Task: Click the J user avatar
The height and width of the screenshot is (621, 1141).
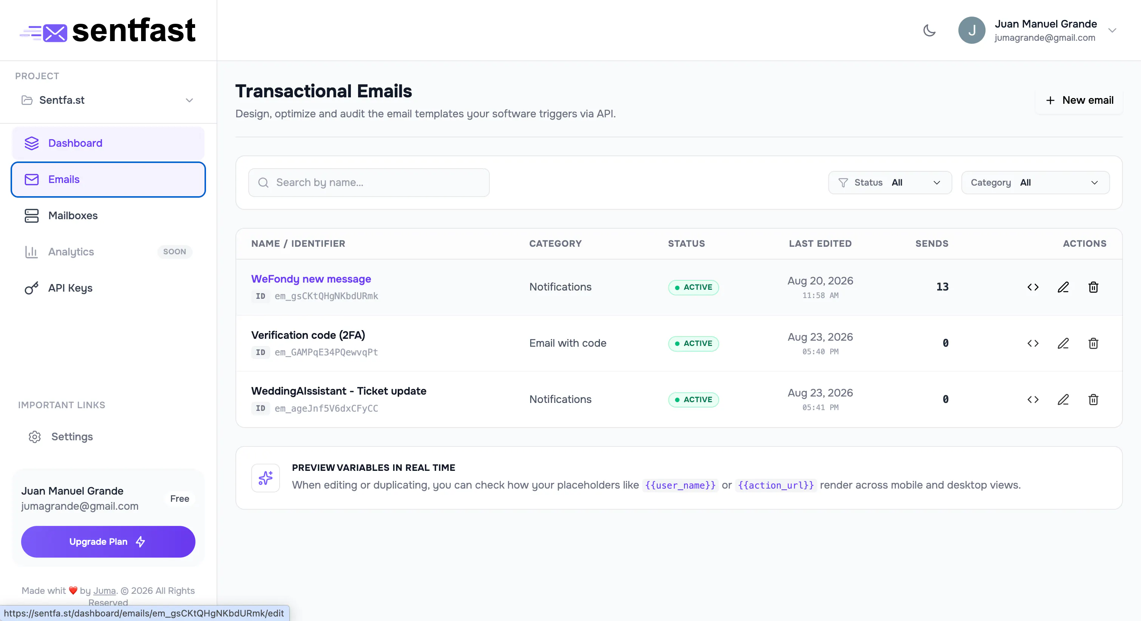Action: click(971, 31)
